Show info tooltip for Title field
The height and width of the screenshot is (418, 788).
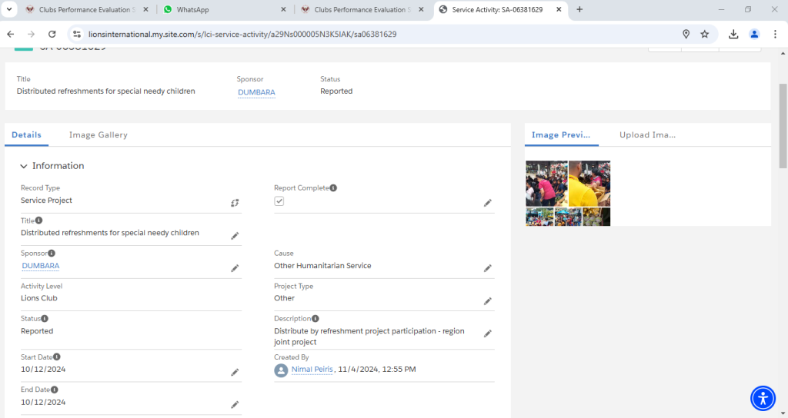click(x=38, y=221)
